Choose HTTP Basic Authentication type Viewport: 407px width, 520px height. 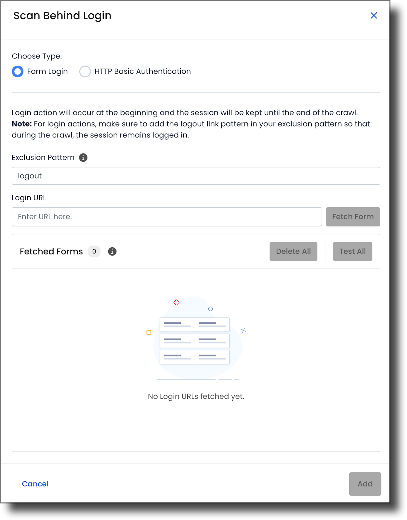coord(85,71)
